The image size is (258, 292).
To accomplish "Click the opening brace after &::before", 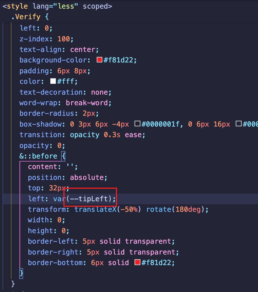I will tap(63, 156).
